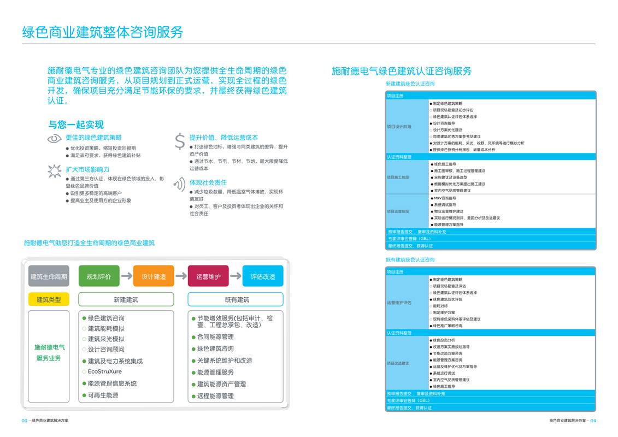The image size is (618, 437).
Task: Click the subheading 既有建筑绿色认证咨询
Action: click(410, 259)
